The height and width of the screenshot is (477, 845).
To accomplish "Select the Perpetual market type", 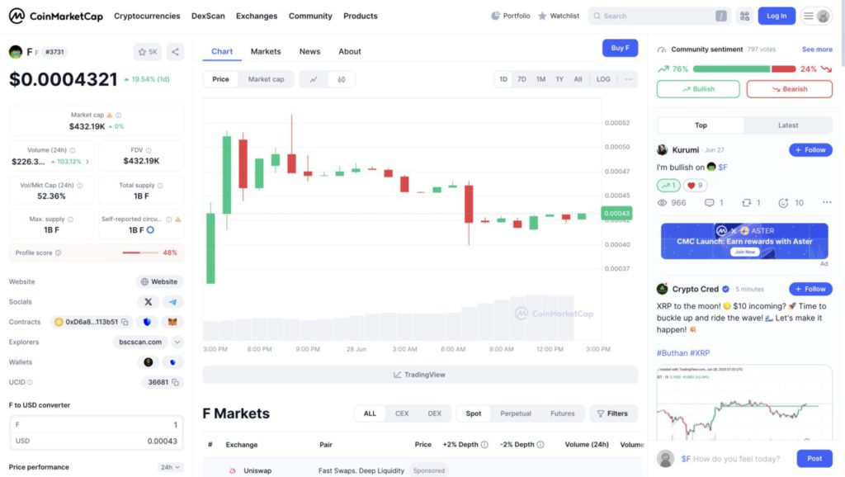I will tap(515, 413).
